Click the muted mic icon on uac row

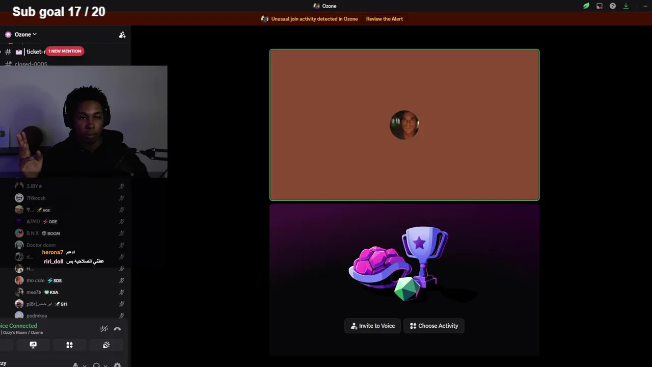click(x=121, y=209)
